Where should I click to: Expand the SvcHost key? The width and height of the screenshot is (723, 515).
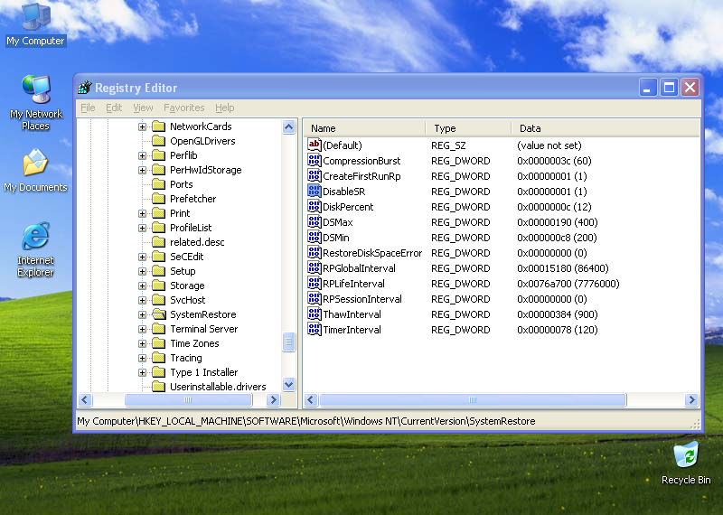click(143, 300)
